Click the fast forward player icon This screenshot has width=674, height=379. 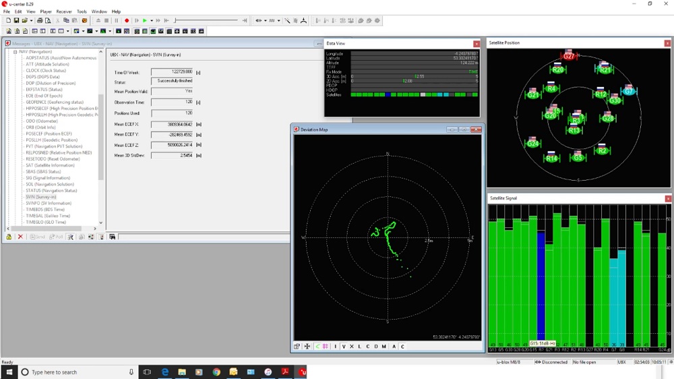[x=158, y=21]
